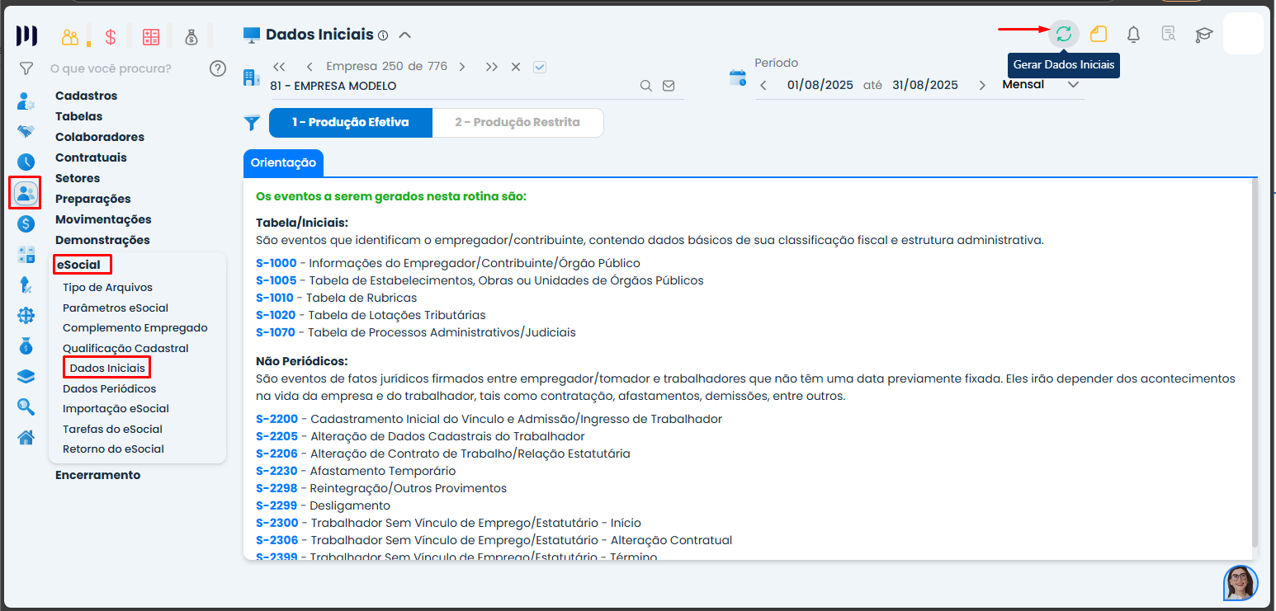
Task: Open the blue globe network sidebar icon
Action: pos(26,316)
